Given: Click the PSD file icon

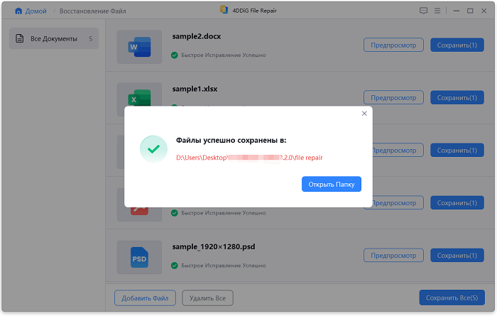Looking at the screenshot, I should coord(139,258).
